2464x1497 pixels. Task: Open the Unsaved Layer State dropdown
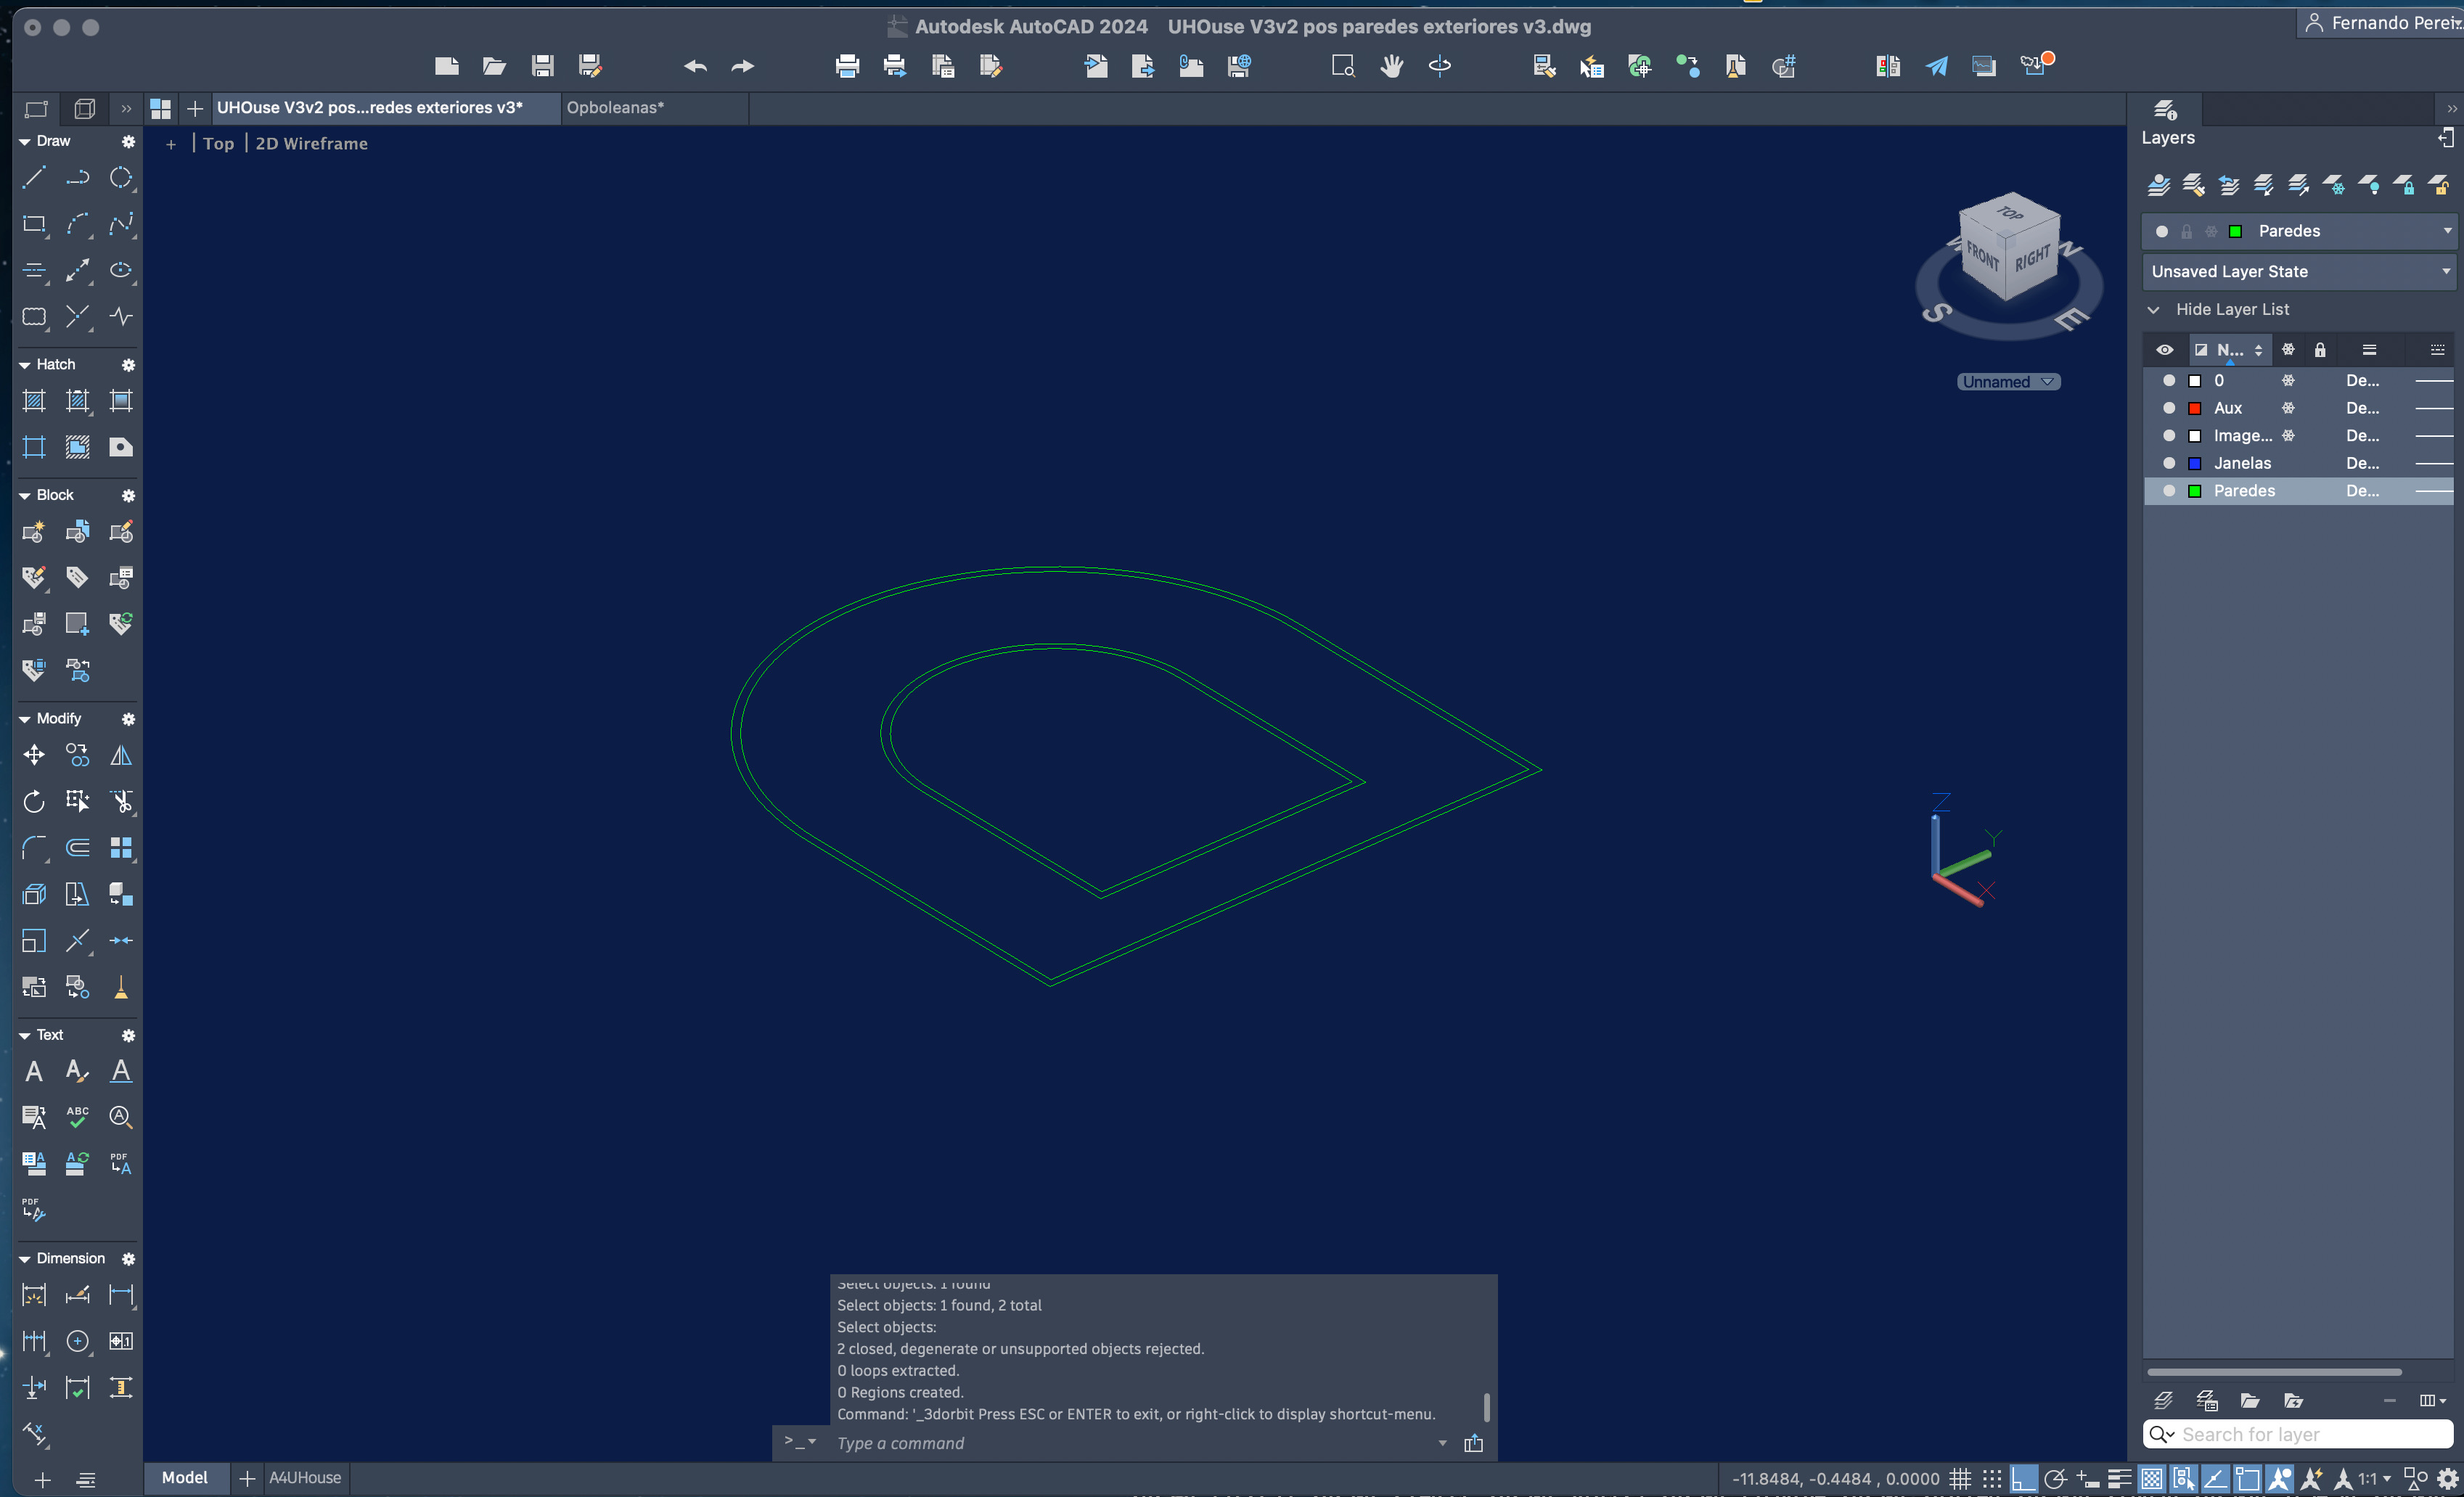(2298, 271)
